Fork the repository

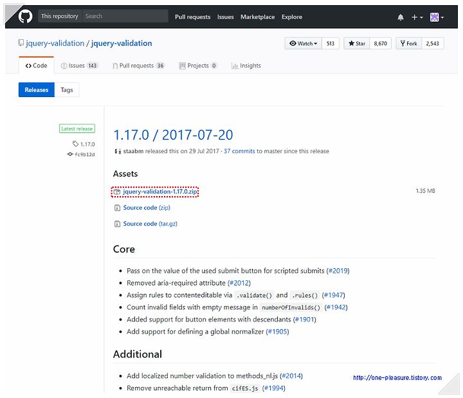point(409,44)
